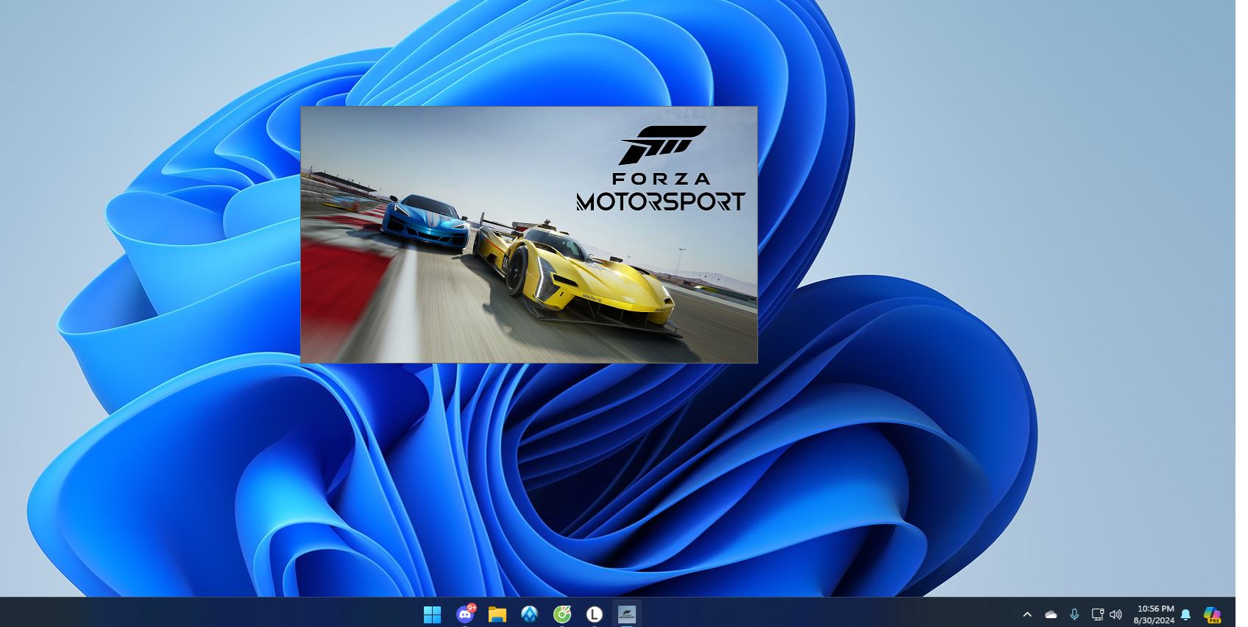Open the clock and date flyout
Screen dimensions: 1248x627
click(1155, 614)
